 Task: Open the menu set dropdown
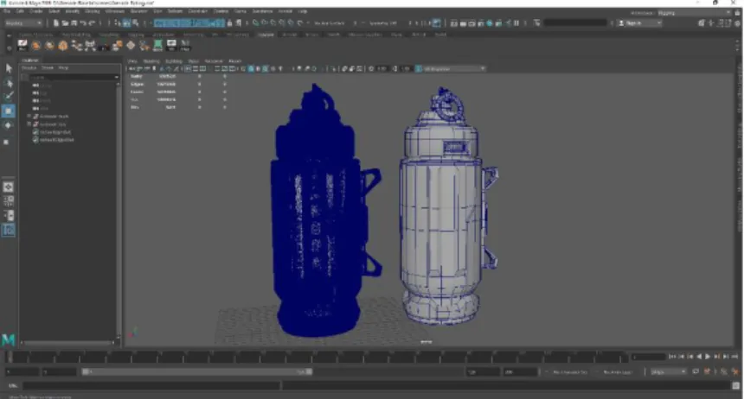pos(23,22)
